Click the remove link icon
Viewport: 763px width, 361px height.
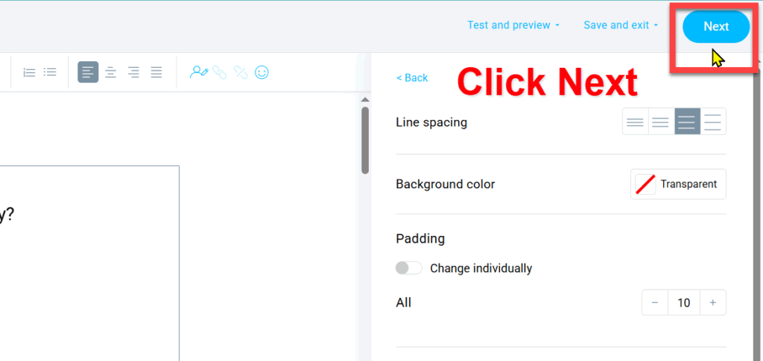tap(240, 72)
